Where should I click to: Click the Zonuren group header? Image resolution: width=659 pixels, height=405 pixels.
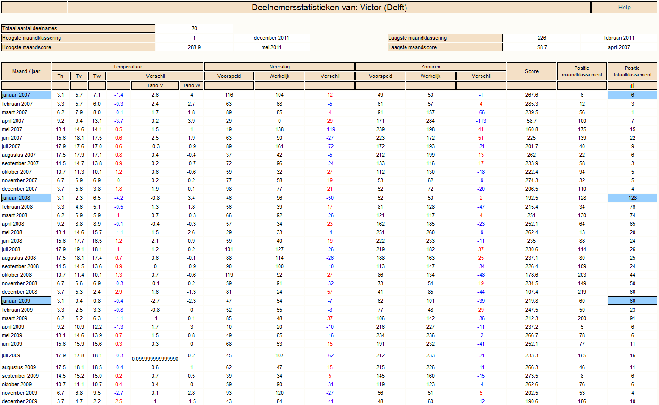[x=431, y=67]
